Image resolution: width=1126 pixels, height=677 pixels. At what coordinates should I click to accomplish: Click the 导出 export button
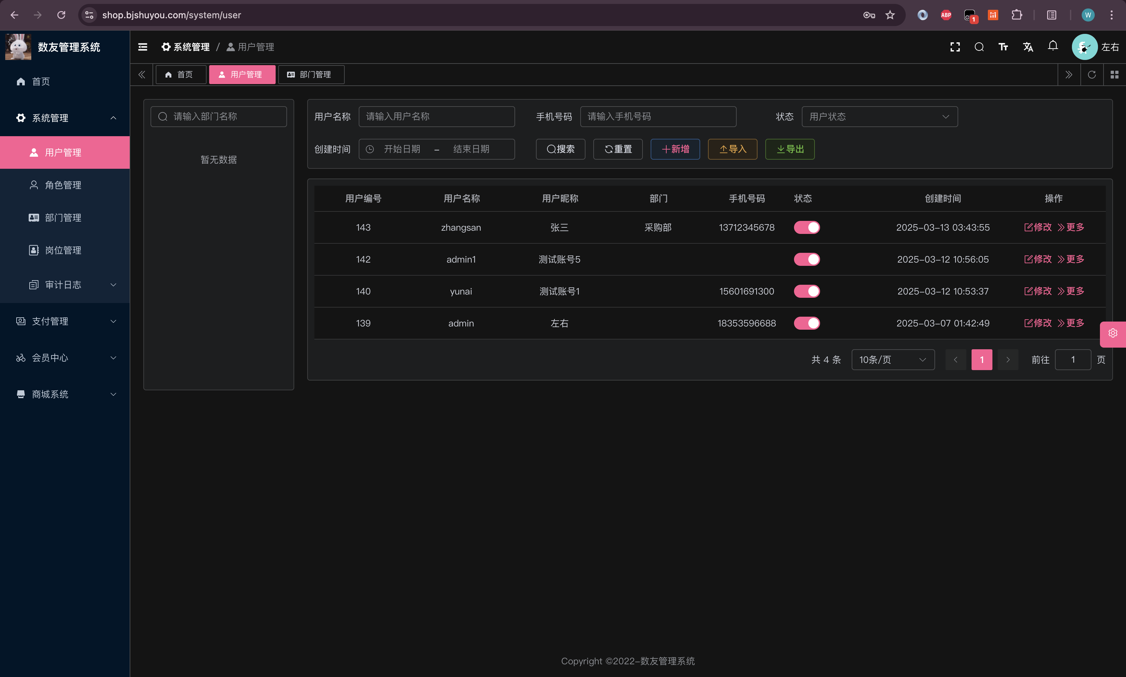[789, 149]
